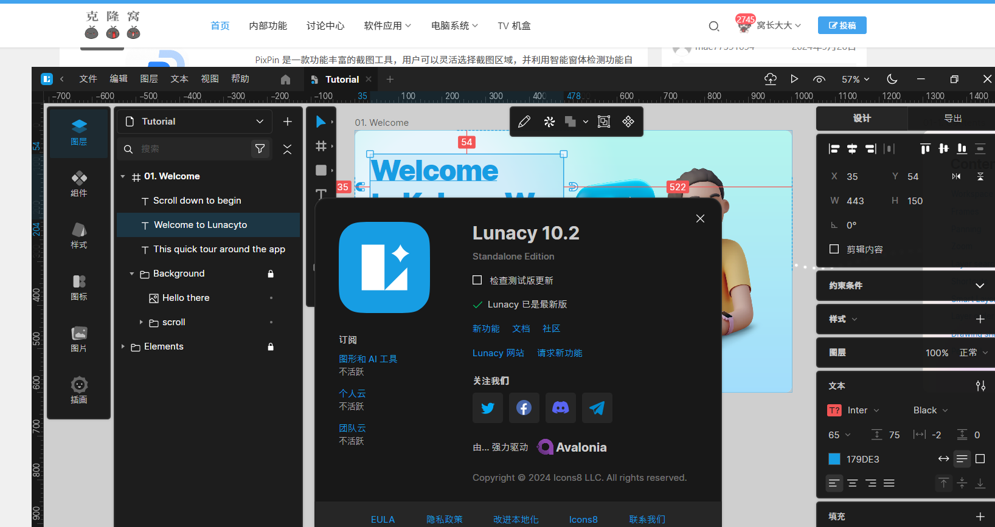
Task: Open the Lunacy website link
Action: tap(498, 353)
